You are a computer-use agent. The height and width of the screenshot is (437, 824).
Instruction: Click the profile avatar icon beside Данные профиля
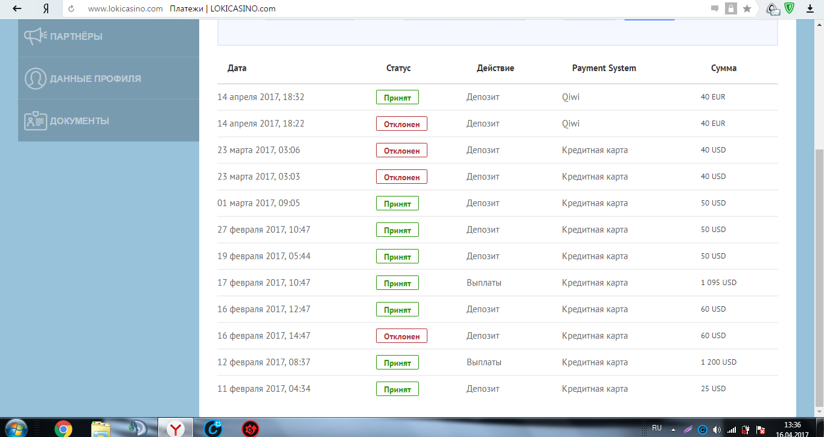click(35, 78)
